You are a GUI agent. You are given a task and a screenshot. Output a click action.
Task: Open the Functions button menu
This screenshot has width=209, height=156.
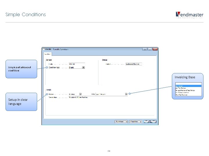[121, 122]
